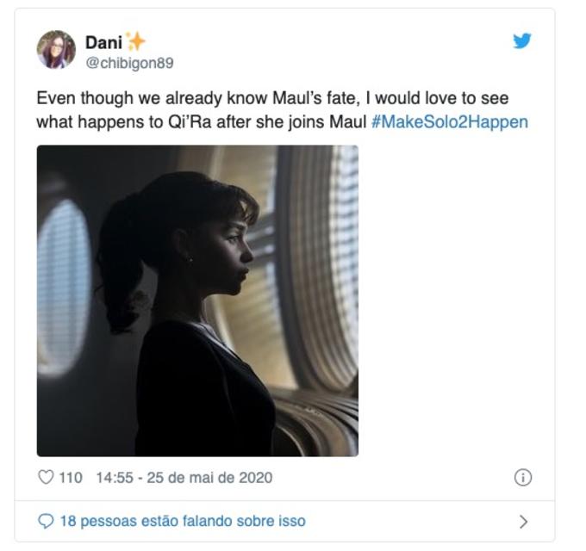Open the tweet info circle icon
The image size is (586, 551).
[522, 477]
